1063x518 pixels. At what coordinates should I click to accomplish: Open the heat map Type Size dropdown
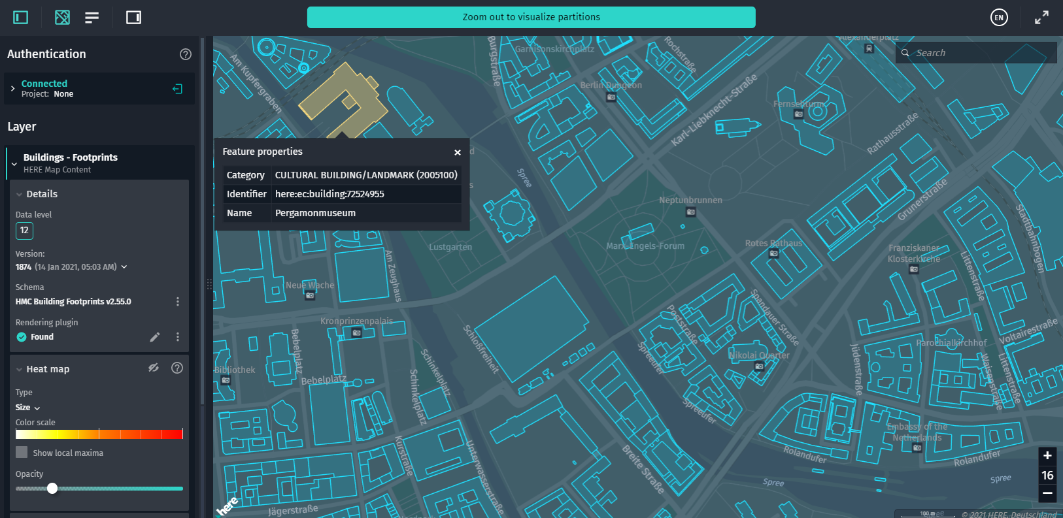pyautogui.click(x=28, y=408)
